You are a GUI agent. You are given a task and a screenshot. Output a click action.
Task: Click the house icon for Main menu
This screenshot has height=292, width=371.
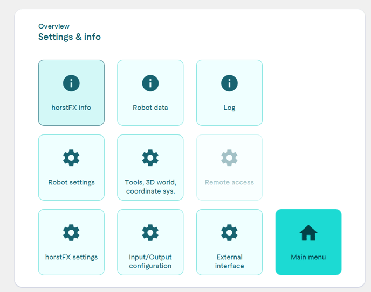click(308, 233)
